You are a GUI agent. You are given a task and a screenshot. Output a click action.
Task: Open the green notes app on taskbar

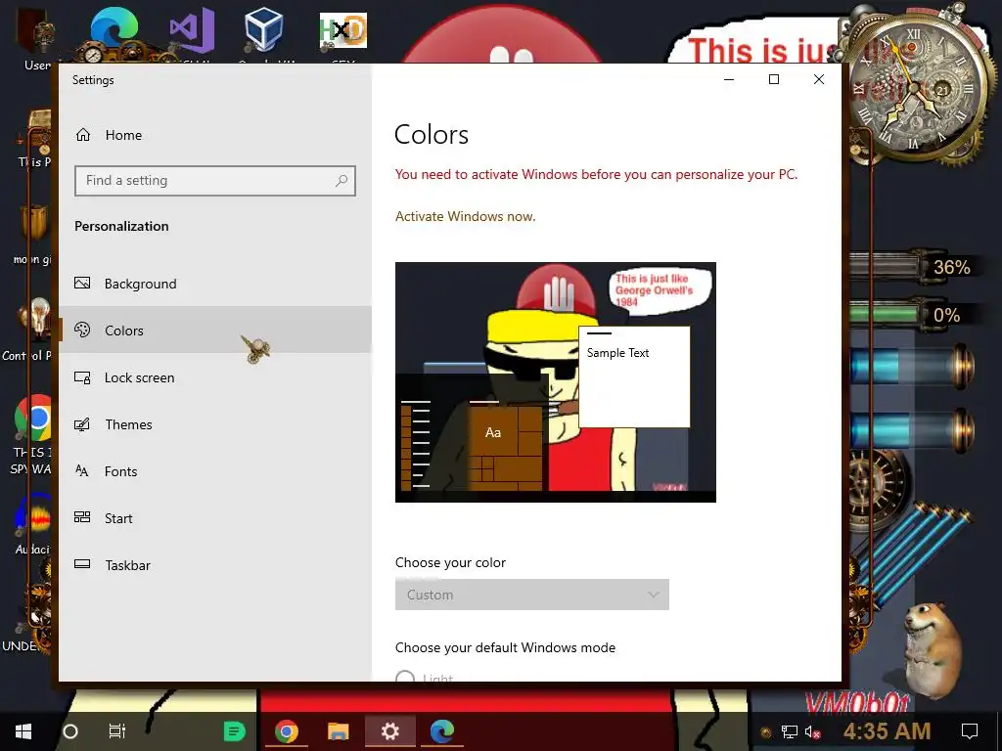pos(235,731)
